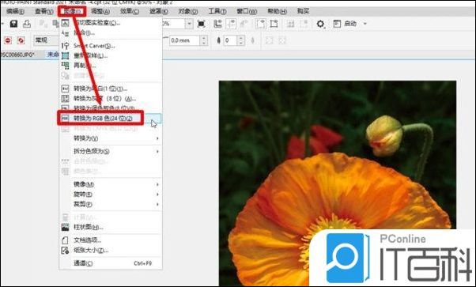The height and width of the screenshot is (287, 476).
Task: Click the red subtractive mode icon
Action: [x=8, y=40]
